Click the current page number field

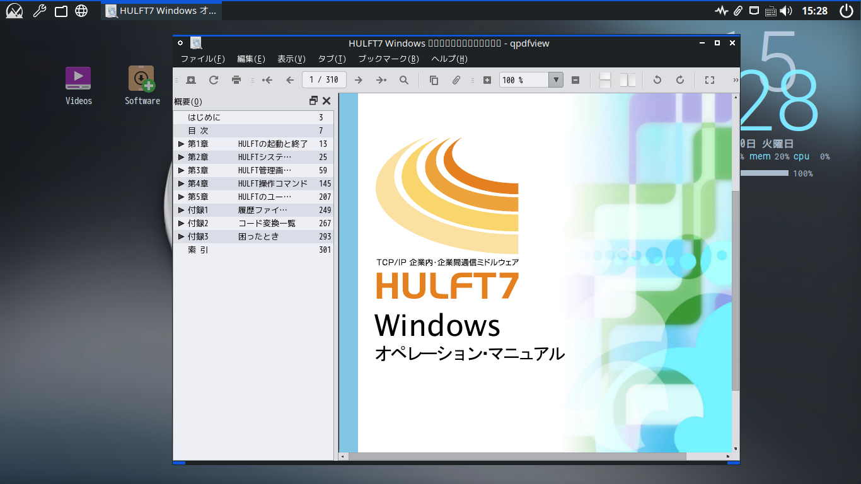(x=324, y=80)
